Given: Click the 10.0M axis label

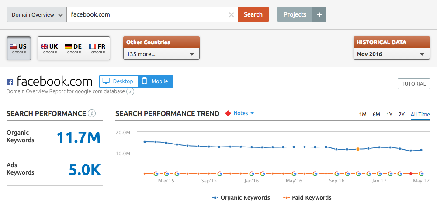Looking at the screenshot, I should [x=123, y=154].
